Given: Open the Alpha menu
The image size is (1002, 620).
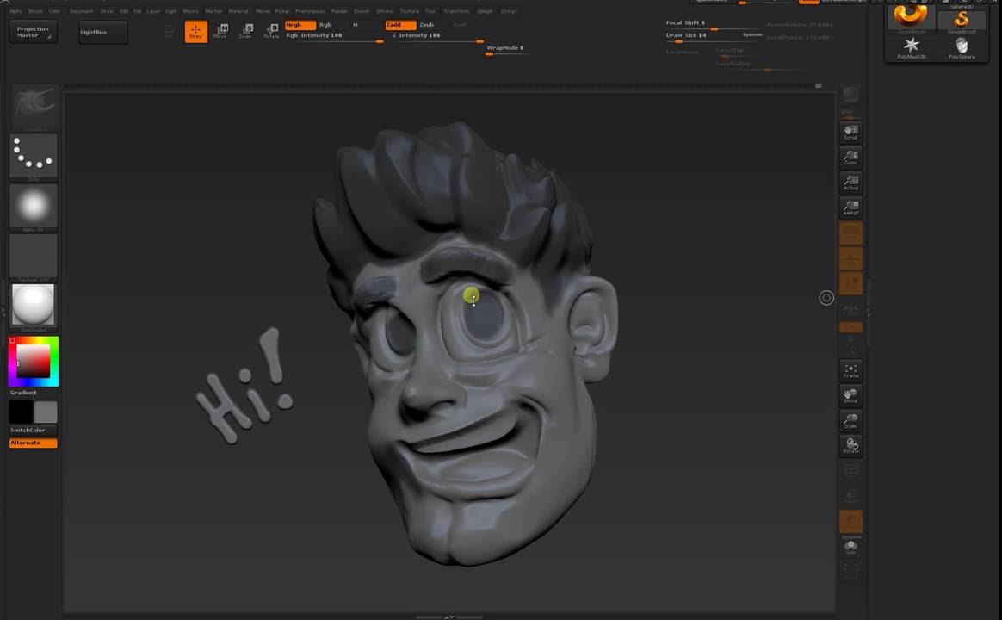Looking at the screenshot, I should coord(15,11).
